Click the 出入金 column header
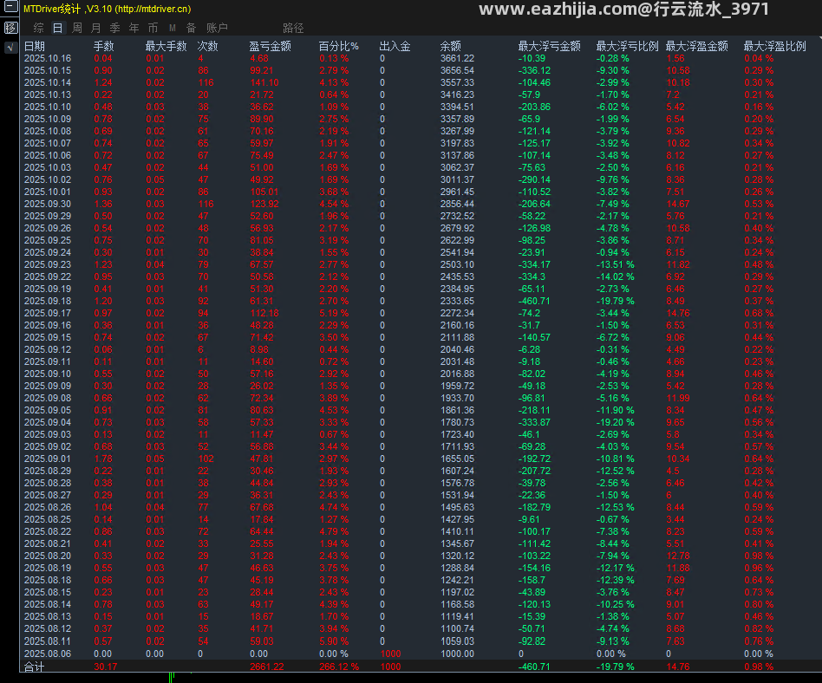The width and height of the screenshot is (822, 683). coord(395,46)
